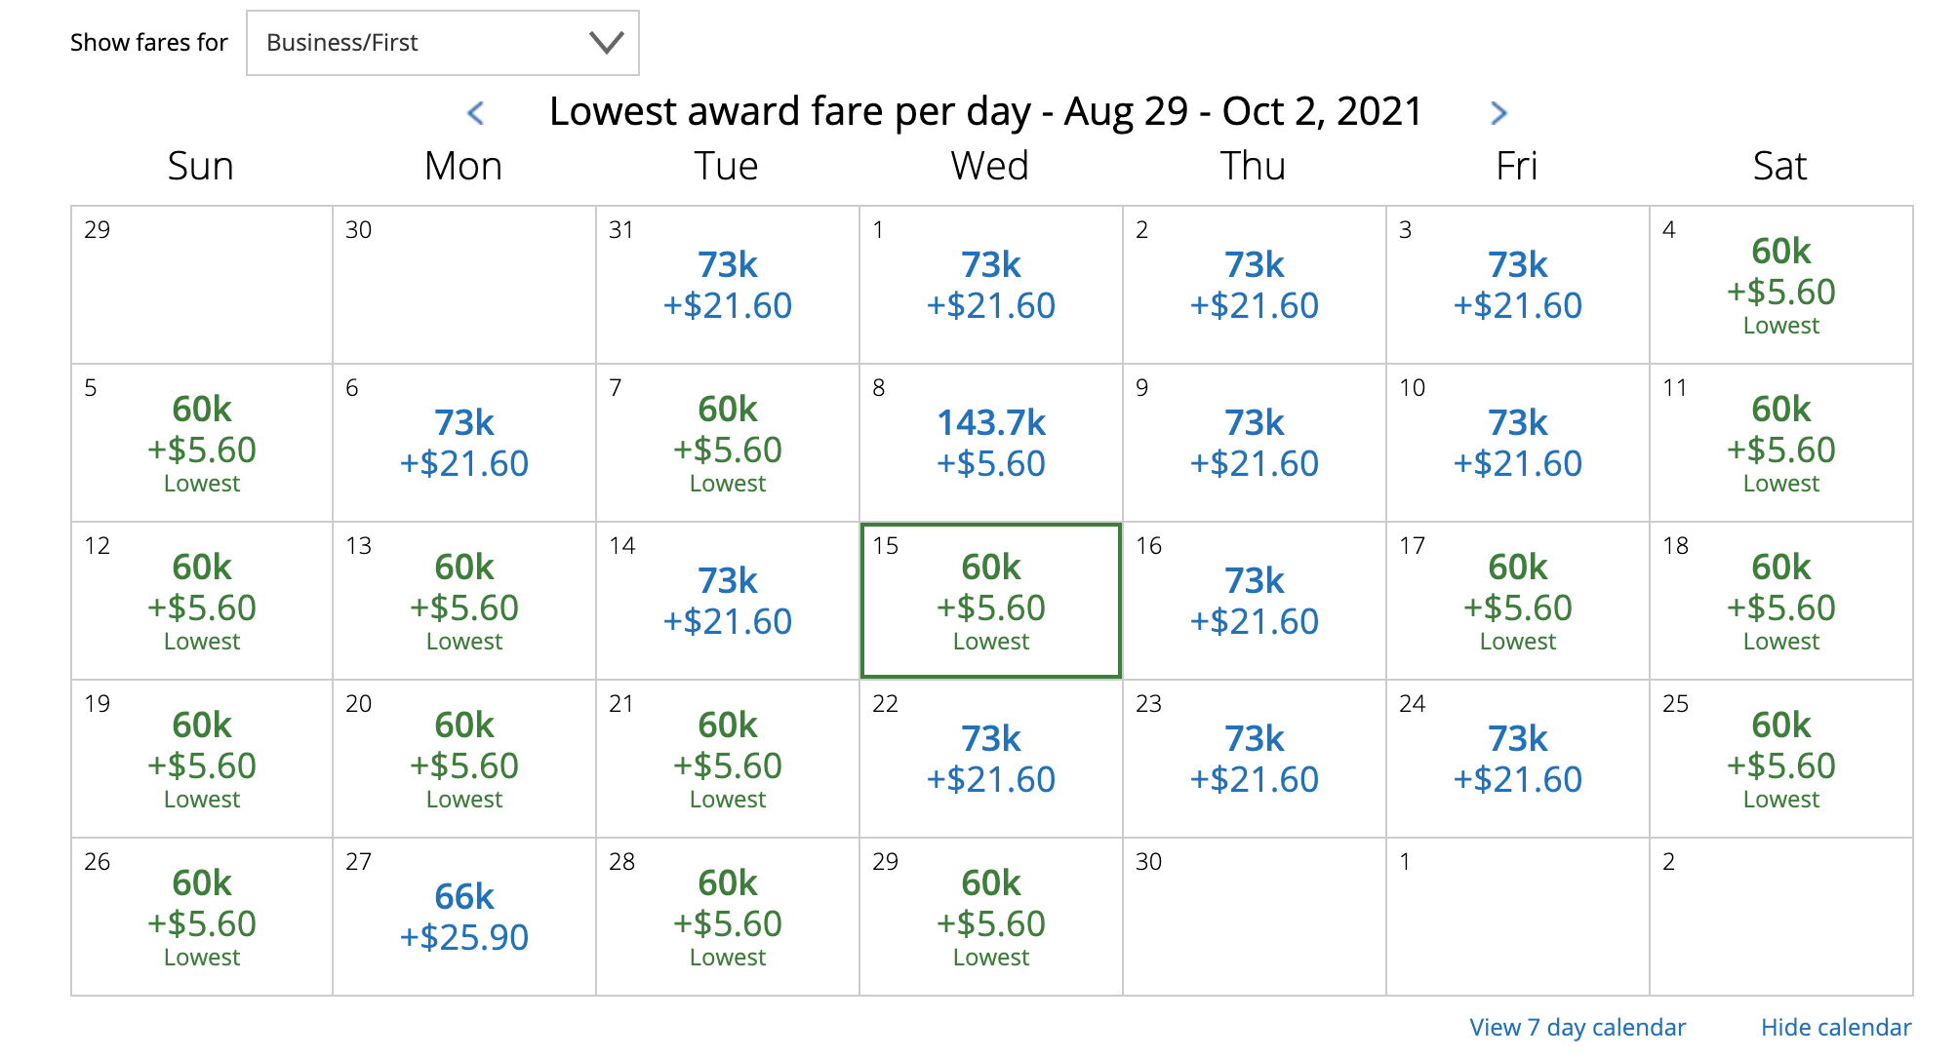
Task: Pick Saturday September 4 lowest fare
Action: click(1781, 285)
